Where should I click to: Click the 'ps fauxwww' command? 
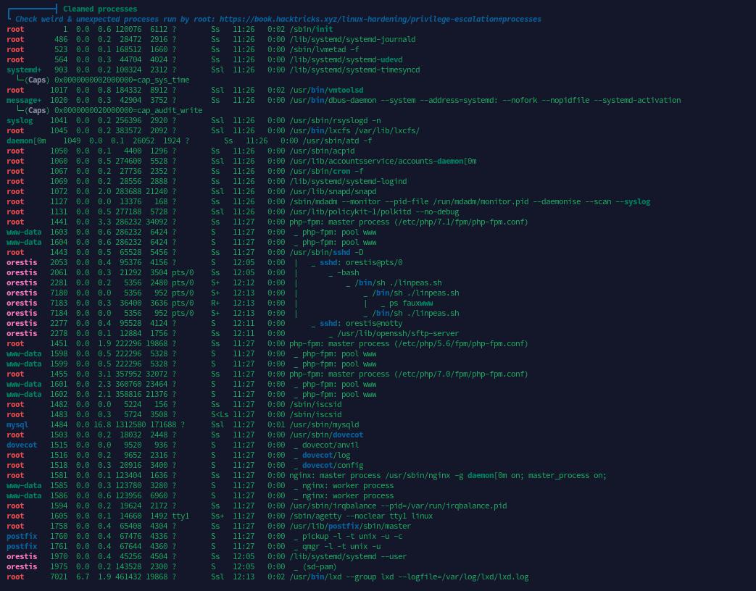coord(411,303)
